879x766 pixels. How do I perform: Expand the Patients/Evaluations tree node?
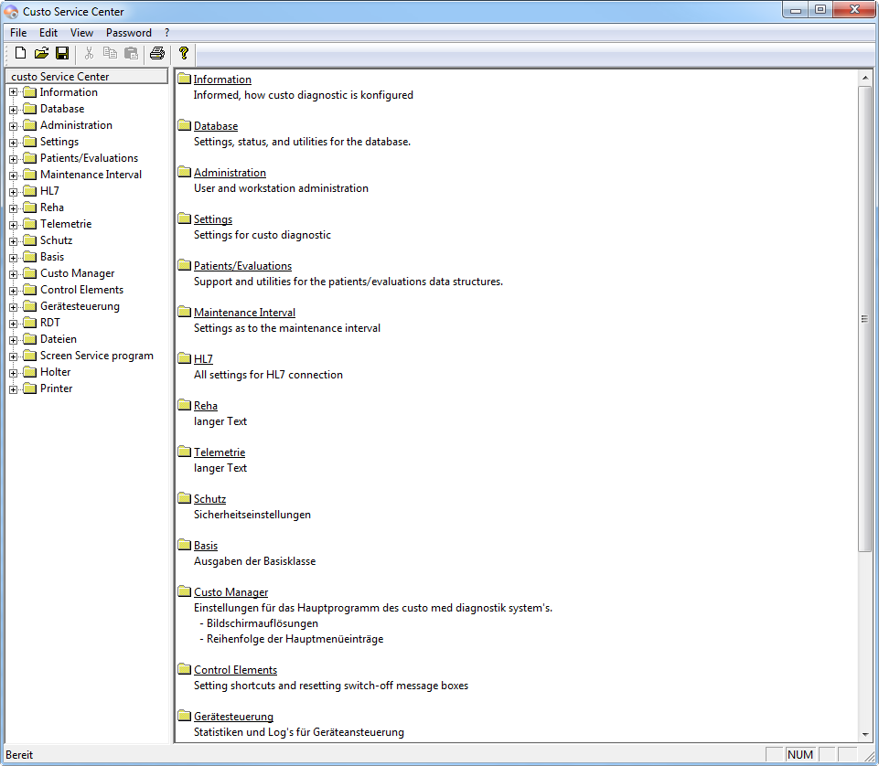tap(14, 158)
